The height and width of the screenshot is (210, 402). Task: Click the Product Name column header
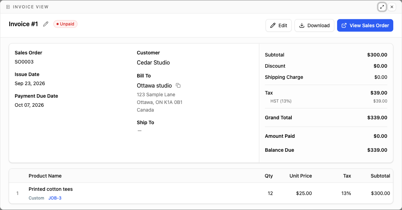tap(45, 176)
